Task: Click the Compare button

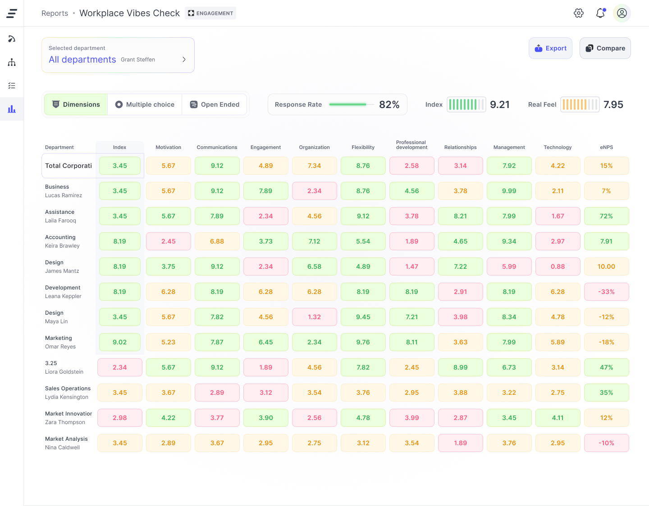Action: point(605,48)
